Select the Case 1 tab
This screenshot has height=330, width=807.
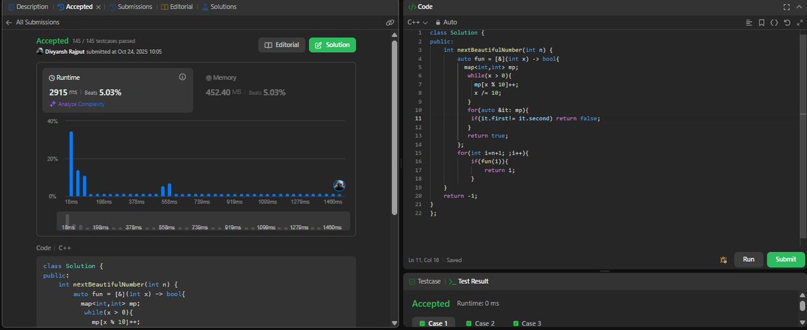click(433, 323)
